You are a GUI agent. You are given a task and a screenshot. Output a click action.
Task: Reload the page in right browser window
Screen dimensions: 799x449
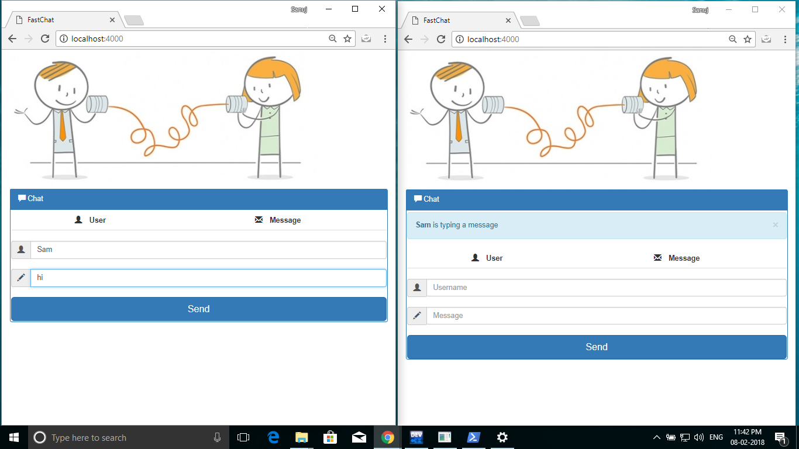tap(441, 39)
